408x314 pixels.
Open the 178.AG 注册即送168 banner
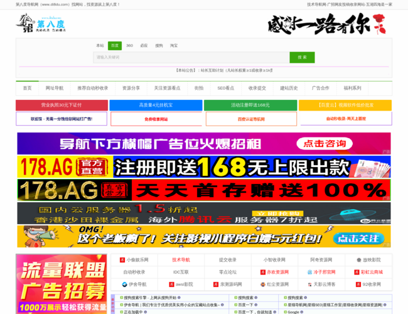pos(204,167)
